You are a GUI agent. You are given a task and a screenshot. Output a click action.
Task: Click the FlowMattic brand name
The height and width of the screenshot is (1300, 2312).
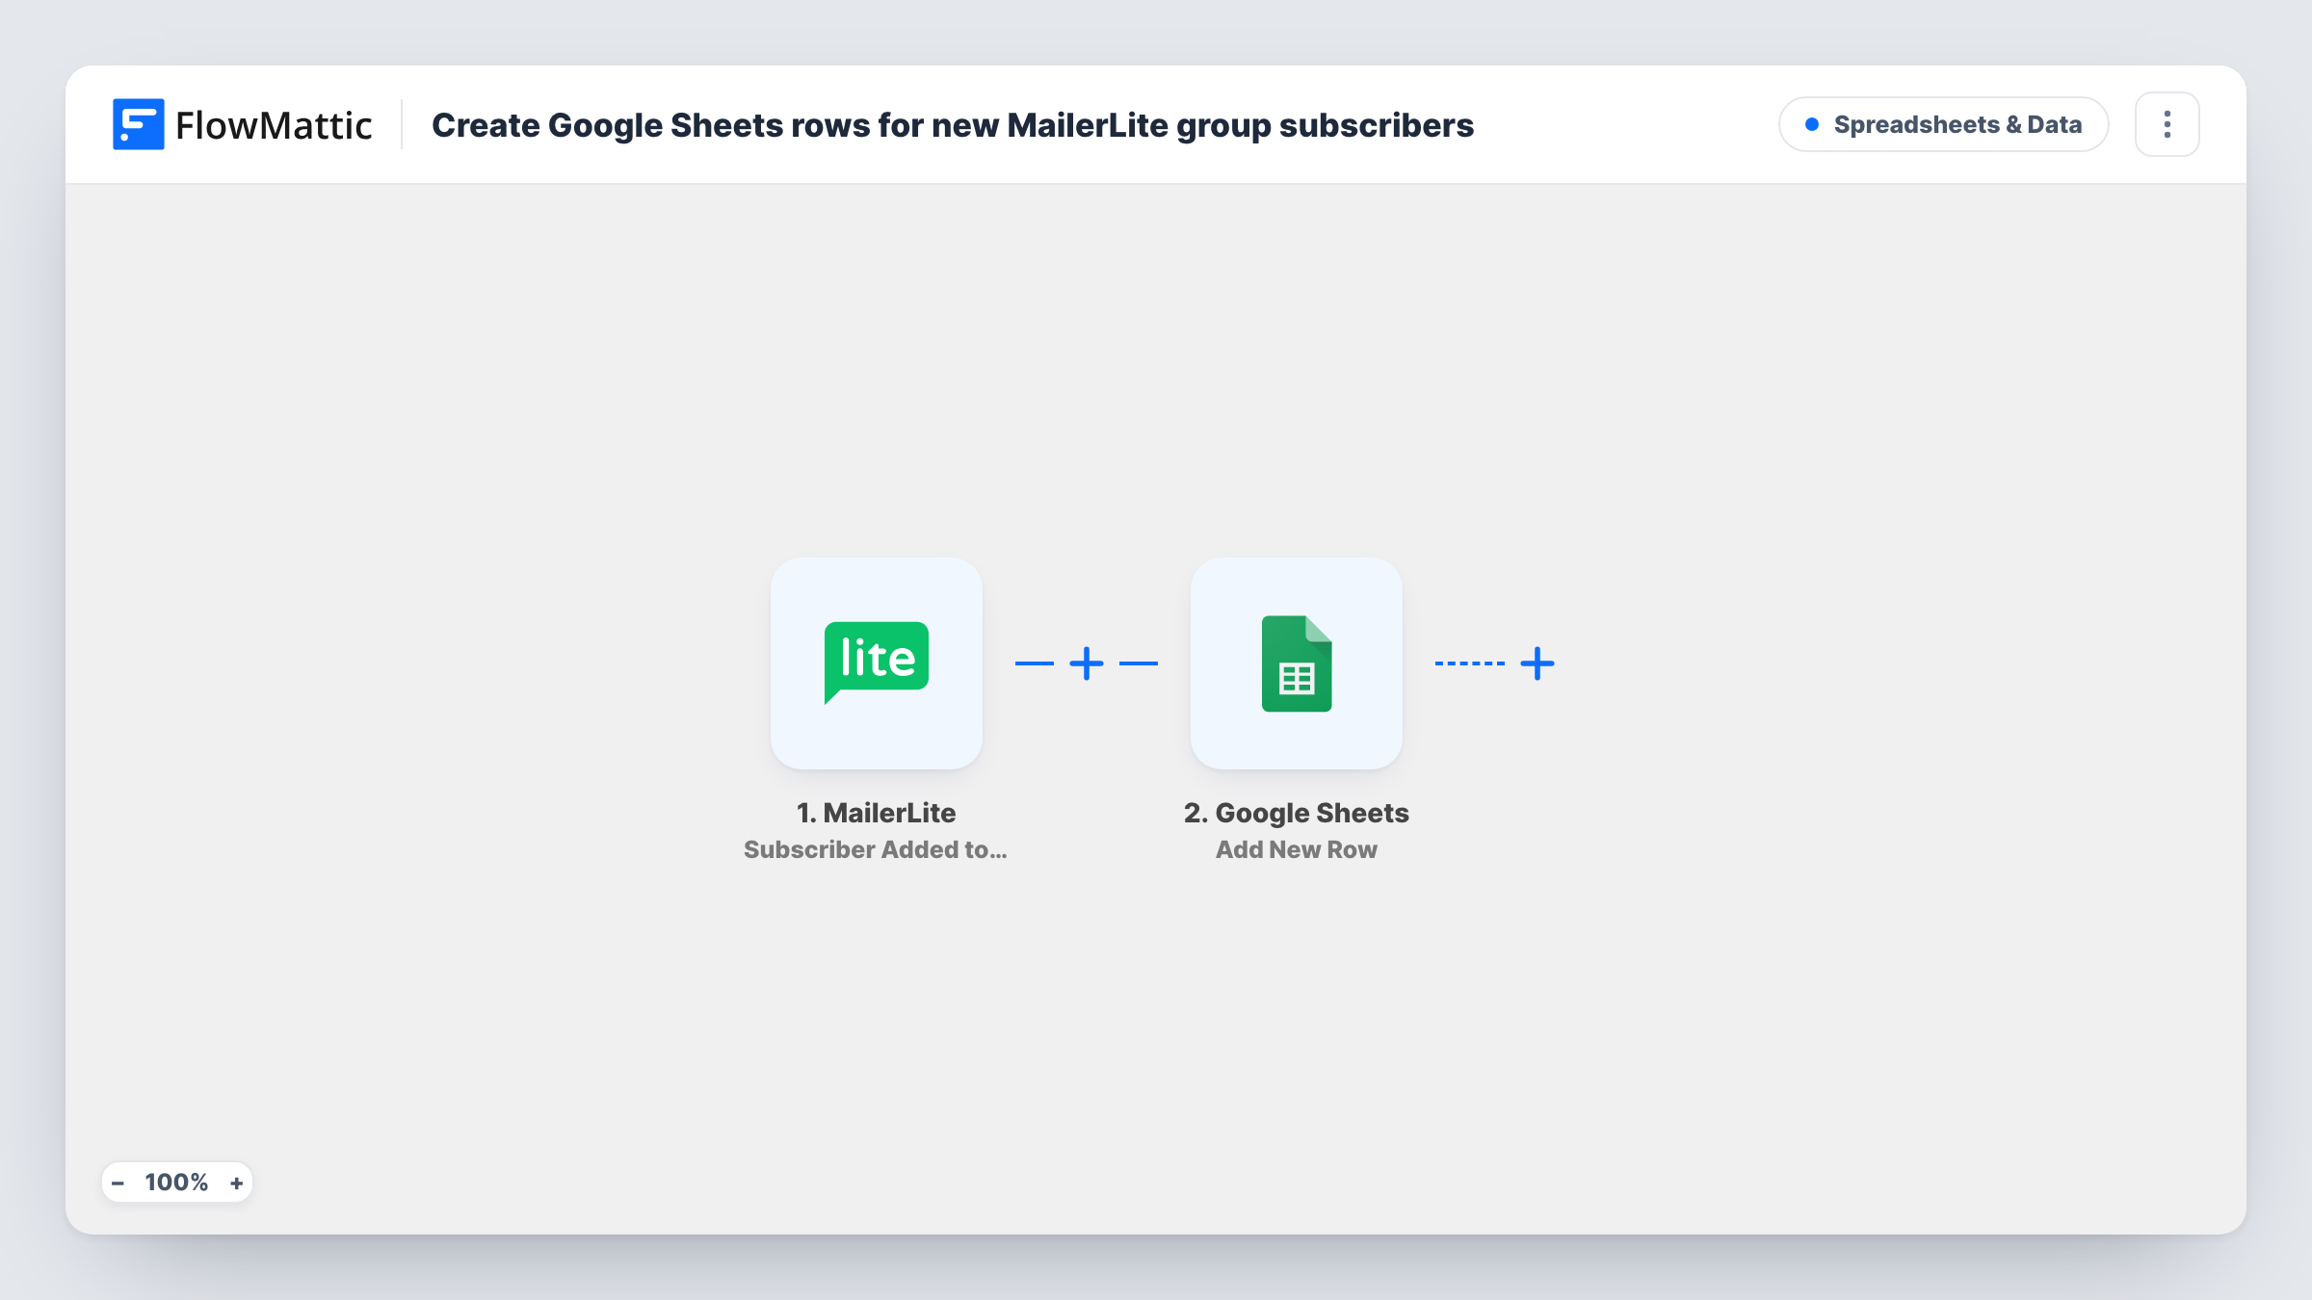point(274,125)
